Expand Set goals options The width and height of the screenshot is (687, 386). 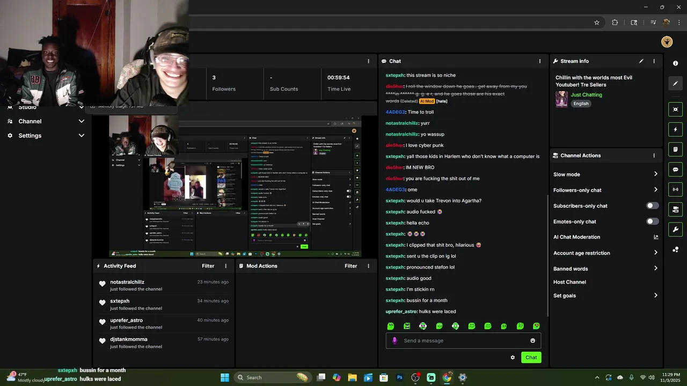656,295
